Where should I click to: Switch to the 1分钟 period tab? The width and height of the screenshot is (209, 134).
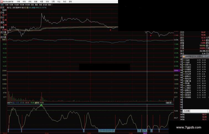pyautogui.click(x=6, y=5)
